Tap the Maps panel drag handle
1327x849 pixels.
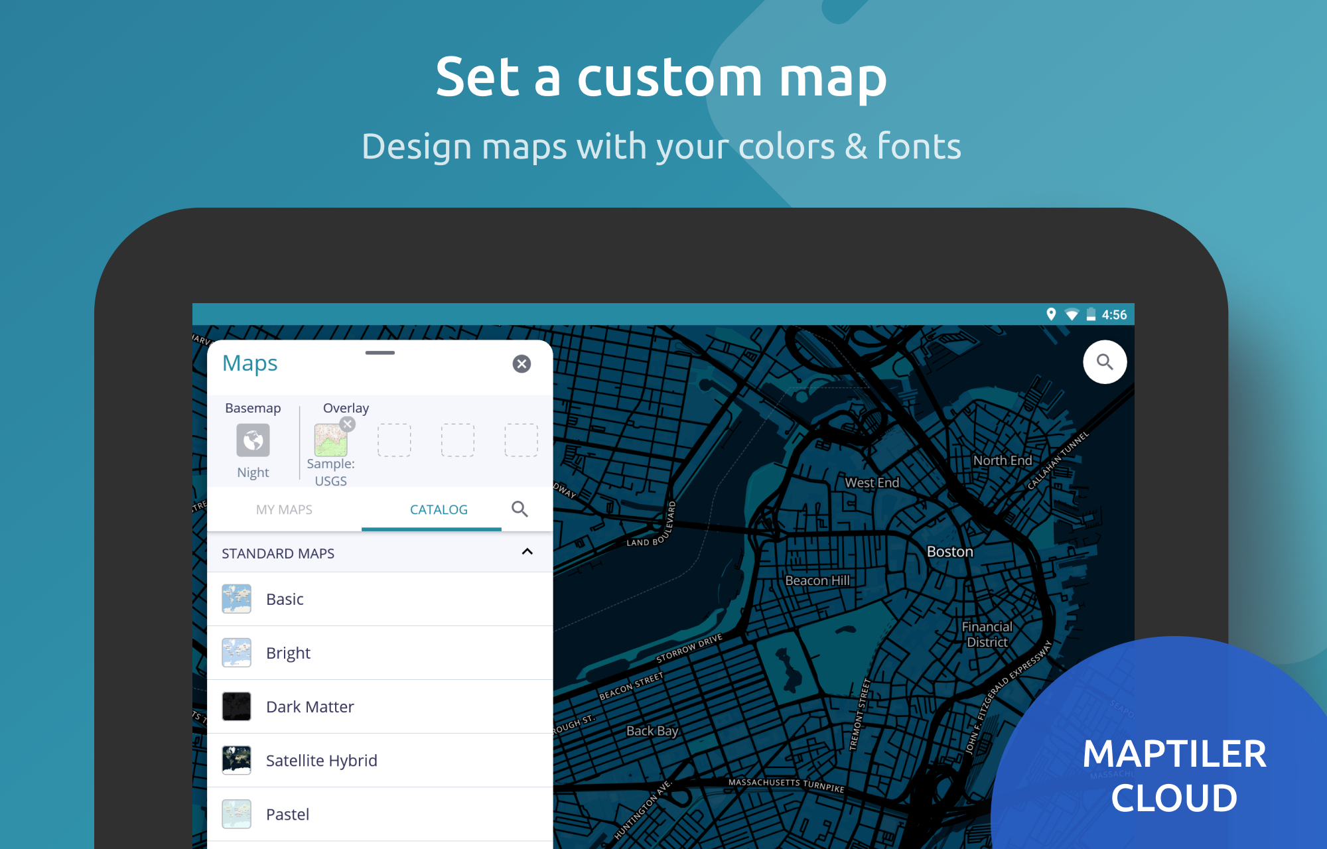click(x=380, y=353)
